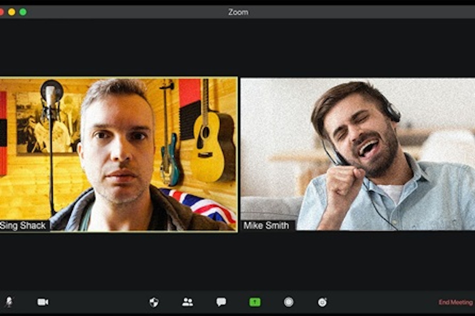Open the Security options
Image resolution: width=475 pixels, height=316 pixels.
(154, 302)
